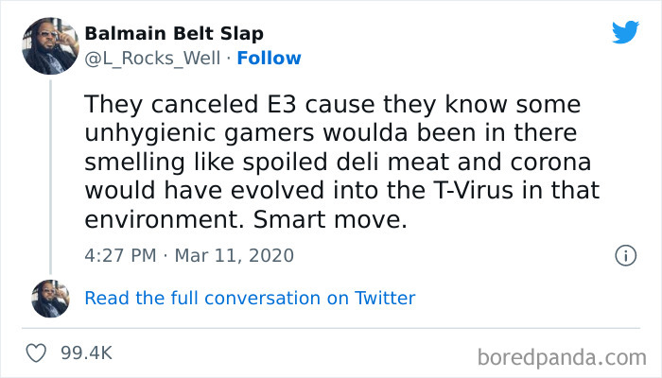
Task: Click the Twitter bird logo
Action: [625, 33]
